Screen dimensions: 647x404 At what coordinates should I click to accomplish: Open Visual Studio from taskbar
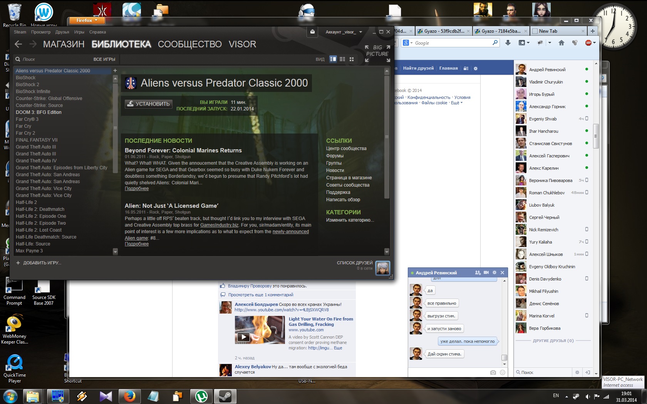106,396
